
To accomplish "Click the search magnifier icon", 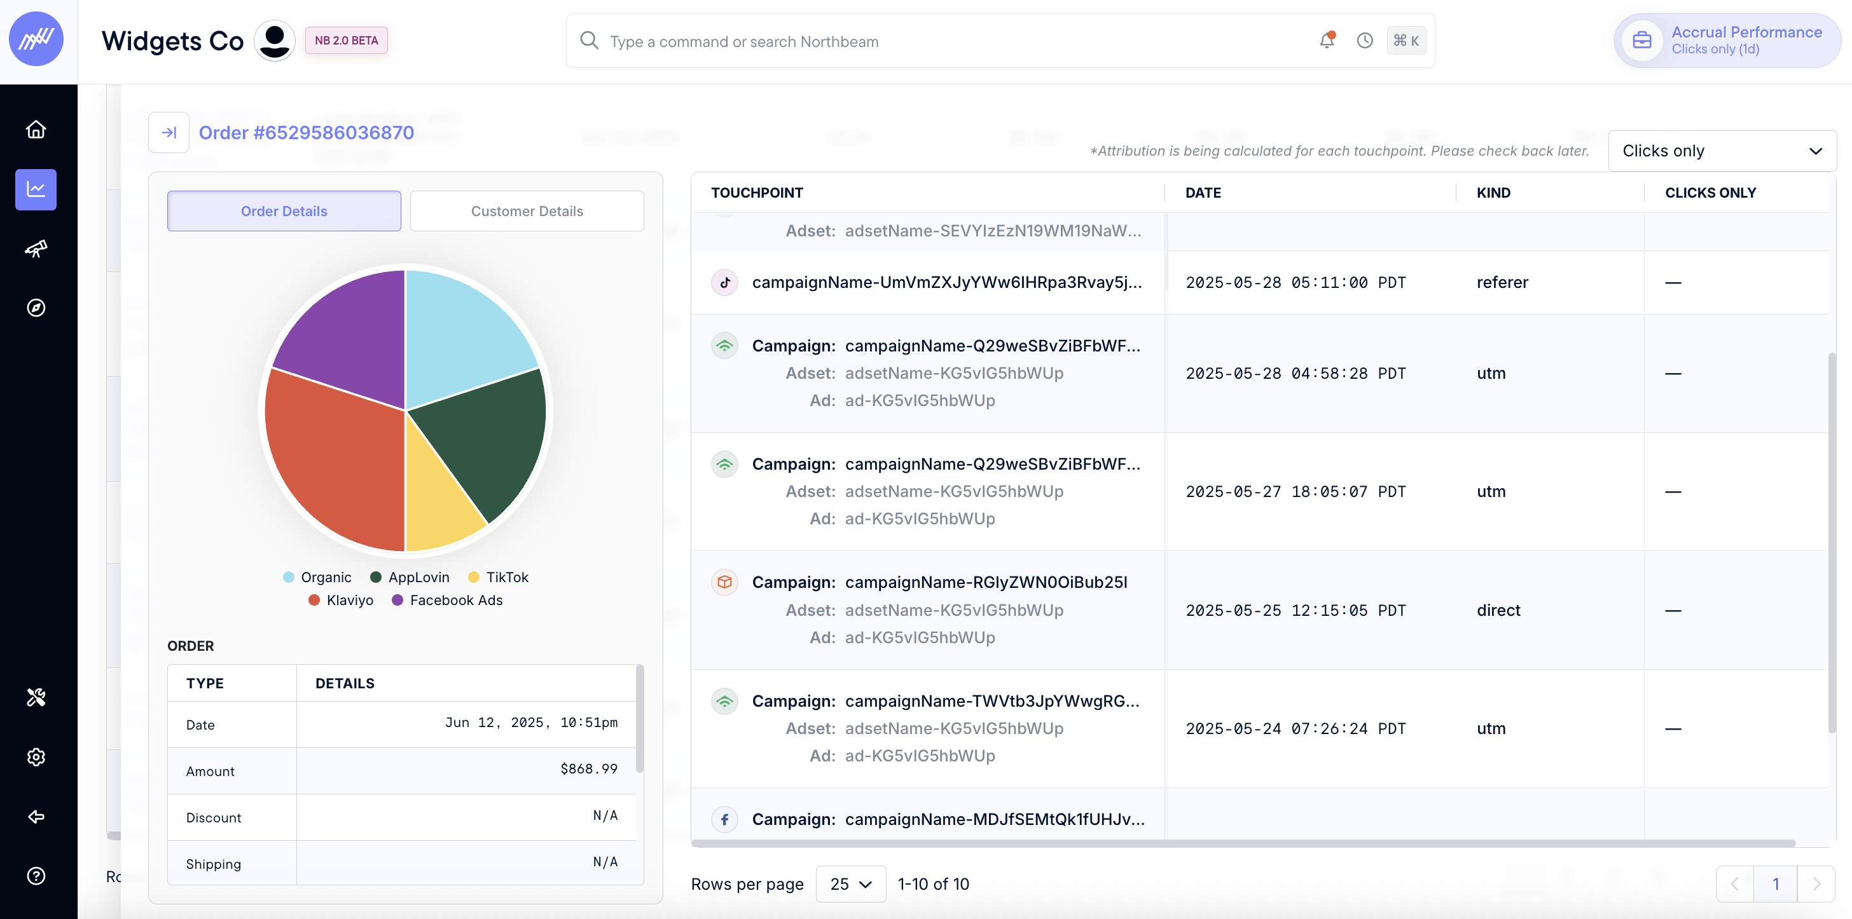I will 589,40.
